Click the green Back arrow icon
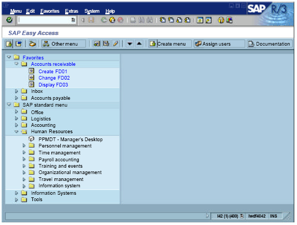297x225 pixels. (104, 20)
